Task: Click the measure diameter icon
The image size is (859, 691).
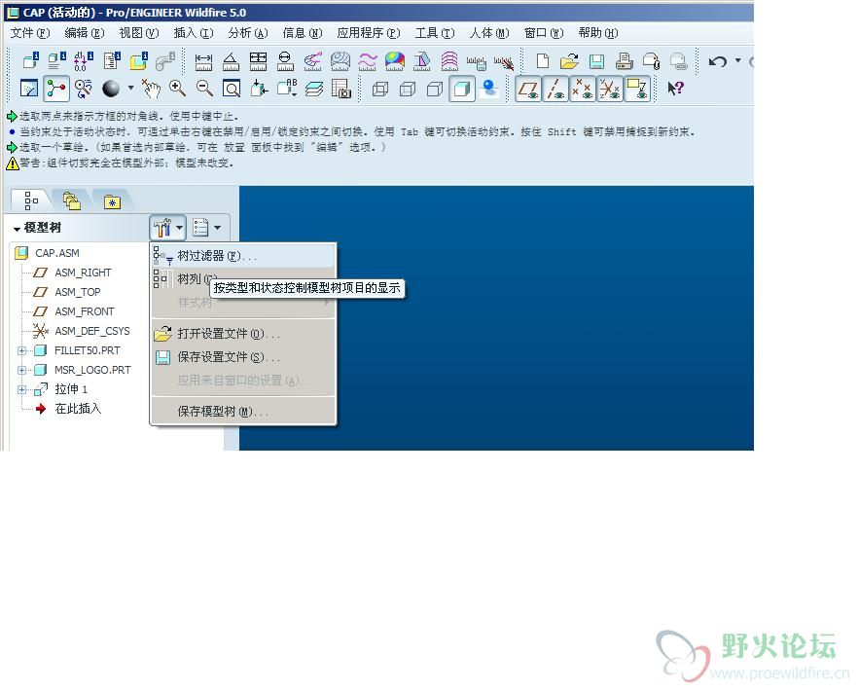Action: [285, 61]
